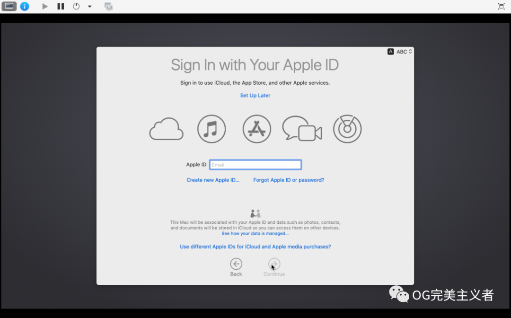Start the virtual machine with play button
Screen dimensions: 511x318
click(45, 6)
